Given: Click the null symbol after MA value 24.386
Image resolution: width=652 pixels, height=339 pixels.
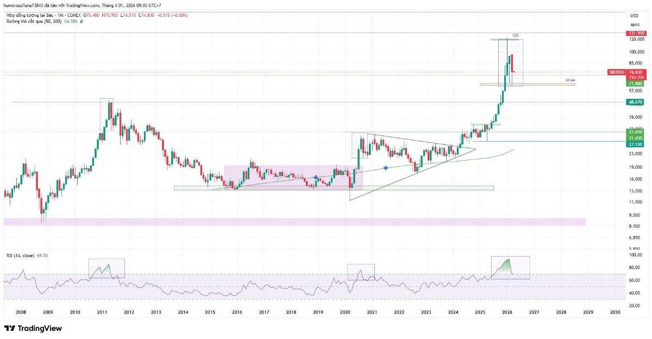Looking at the screenshot, I should pos(81,22).
